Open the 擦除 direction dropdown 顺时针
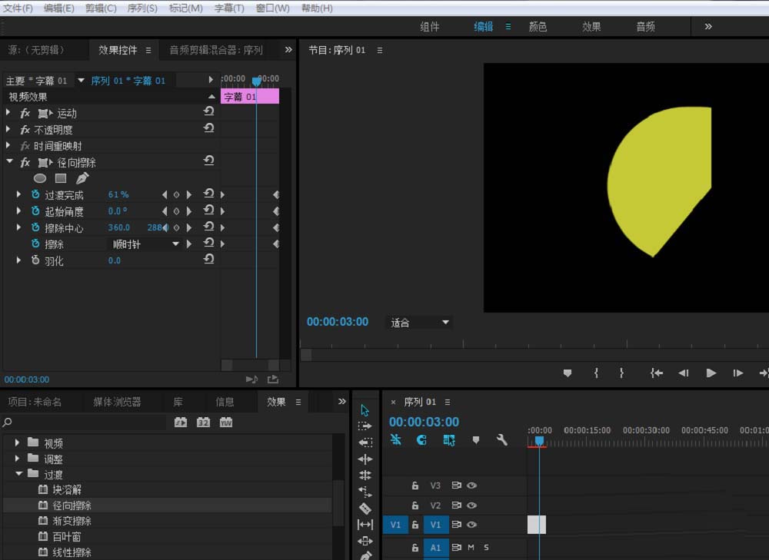Image resolution: width=769 pixels, height=560 pixels. pos(146,244)
